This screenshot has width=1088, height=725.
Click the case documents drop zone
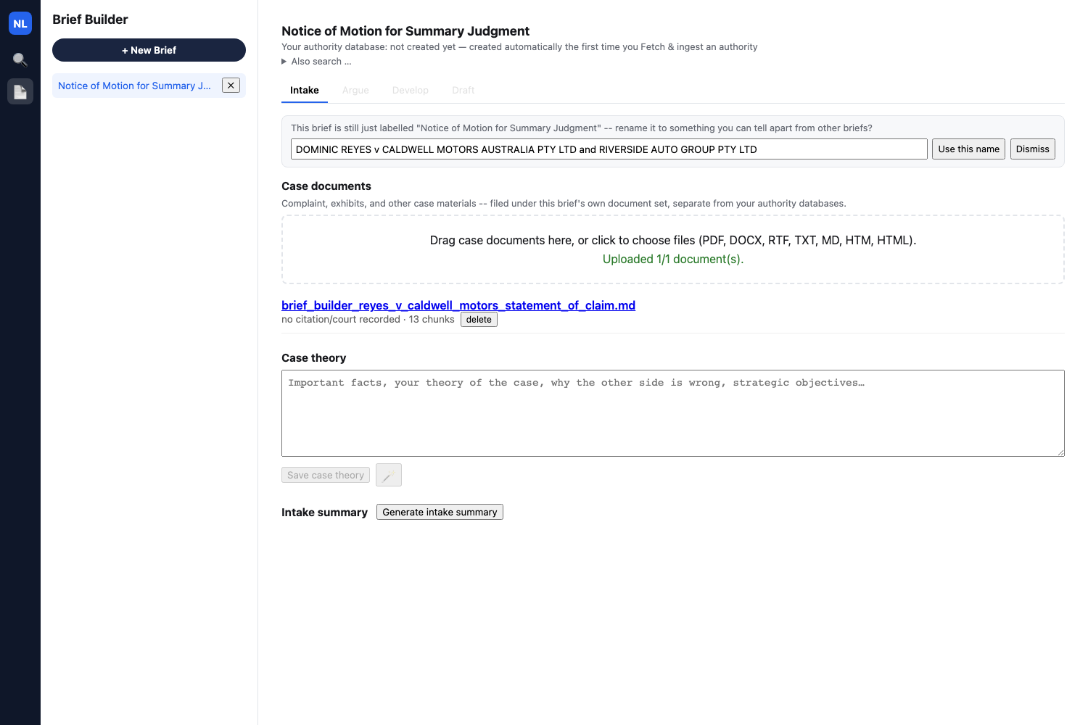(x=673, y=249)
